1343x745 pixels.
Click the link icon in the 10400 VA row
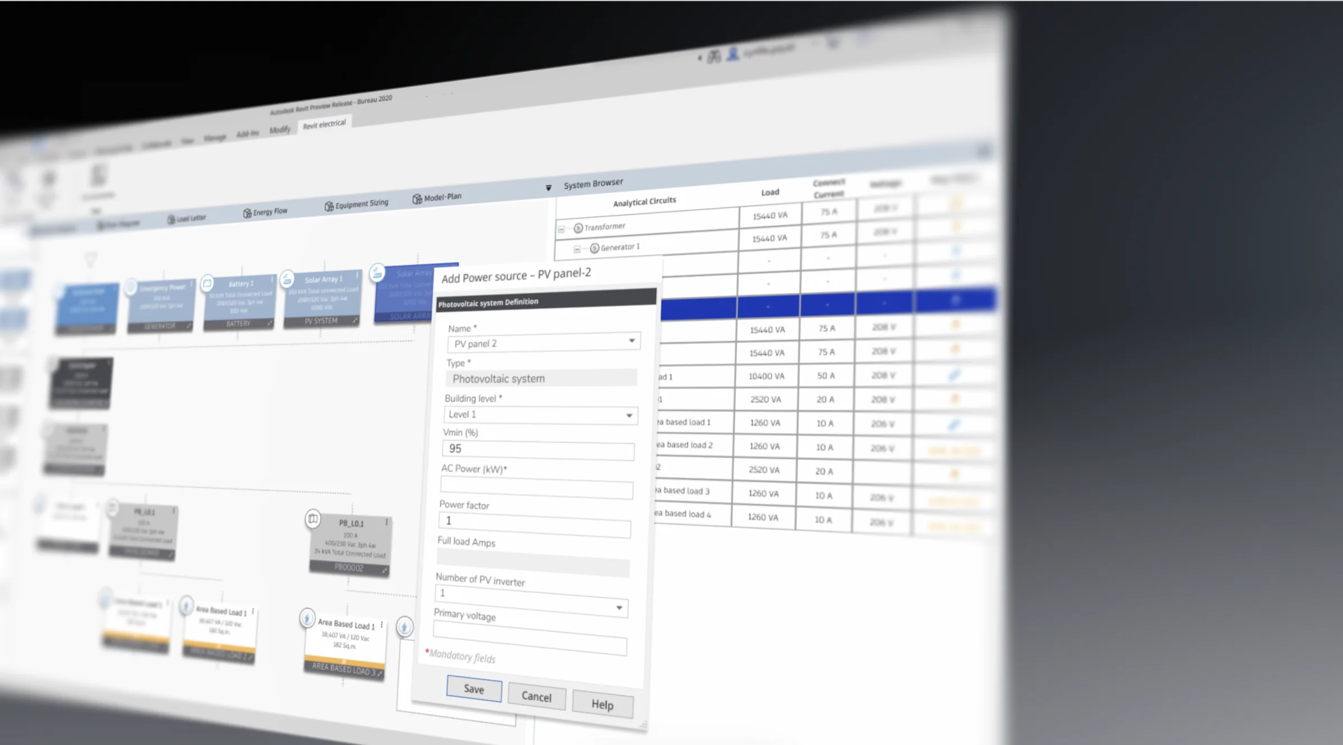pos(954,375)
